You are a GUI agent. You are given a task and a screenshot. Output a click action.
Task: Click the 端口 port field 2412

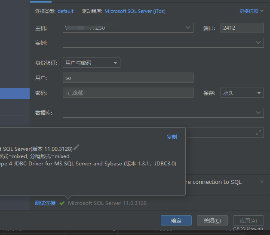(x=242, y=27)
